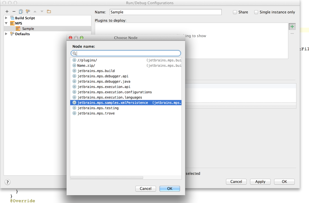Select jetbrains.mps.trove entry
This screenshot has width=309, height=203.
point(126,113)
